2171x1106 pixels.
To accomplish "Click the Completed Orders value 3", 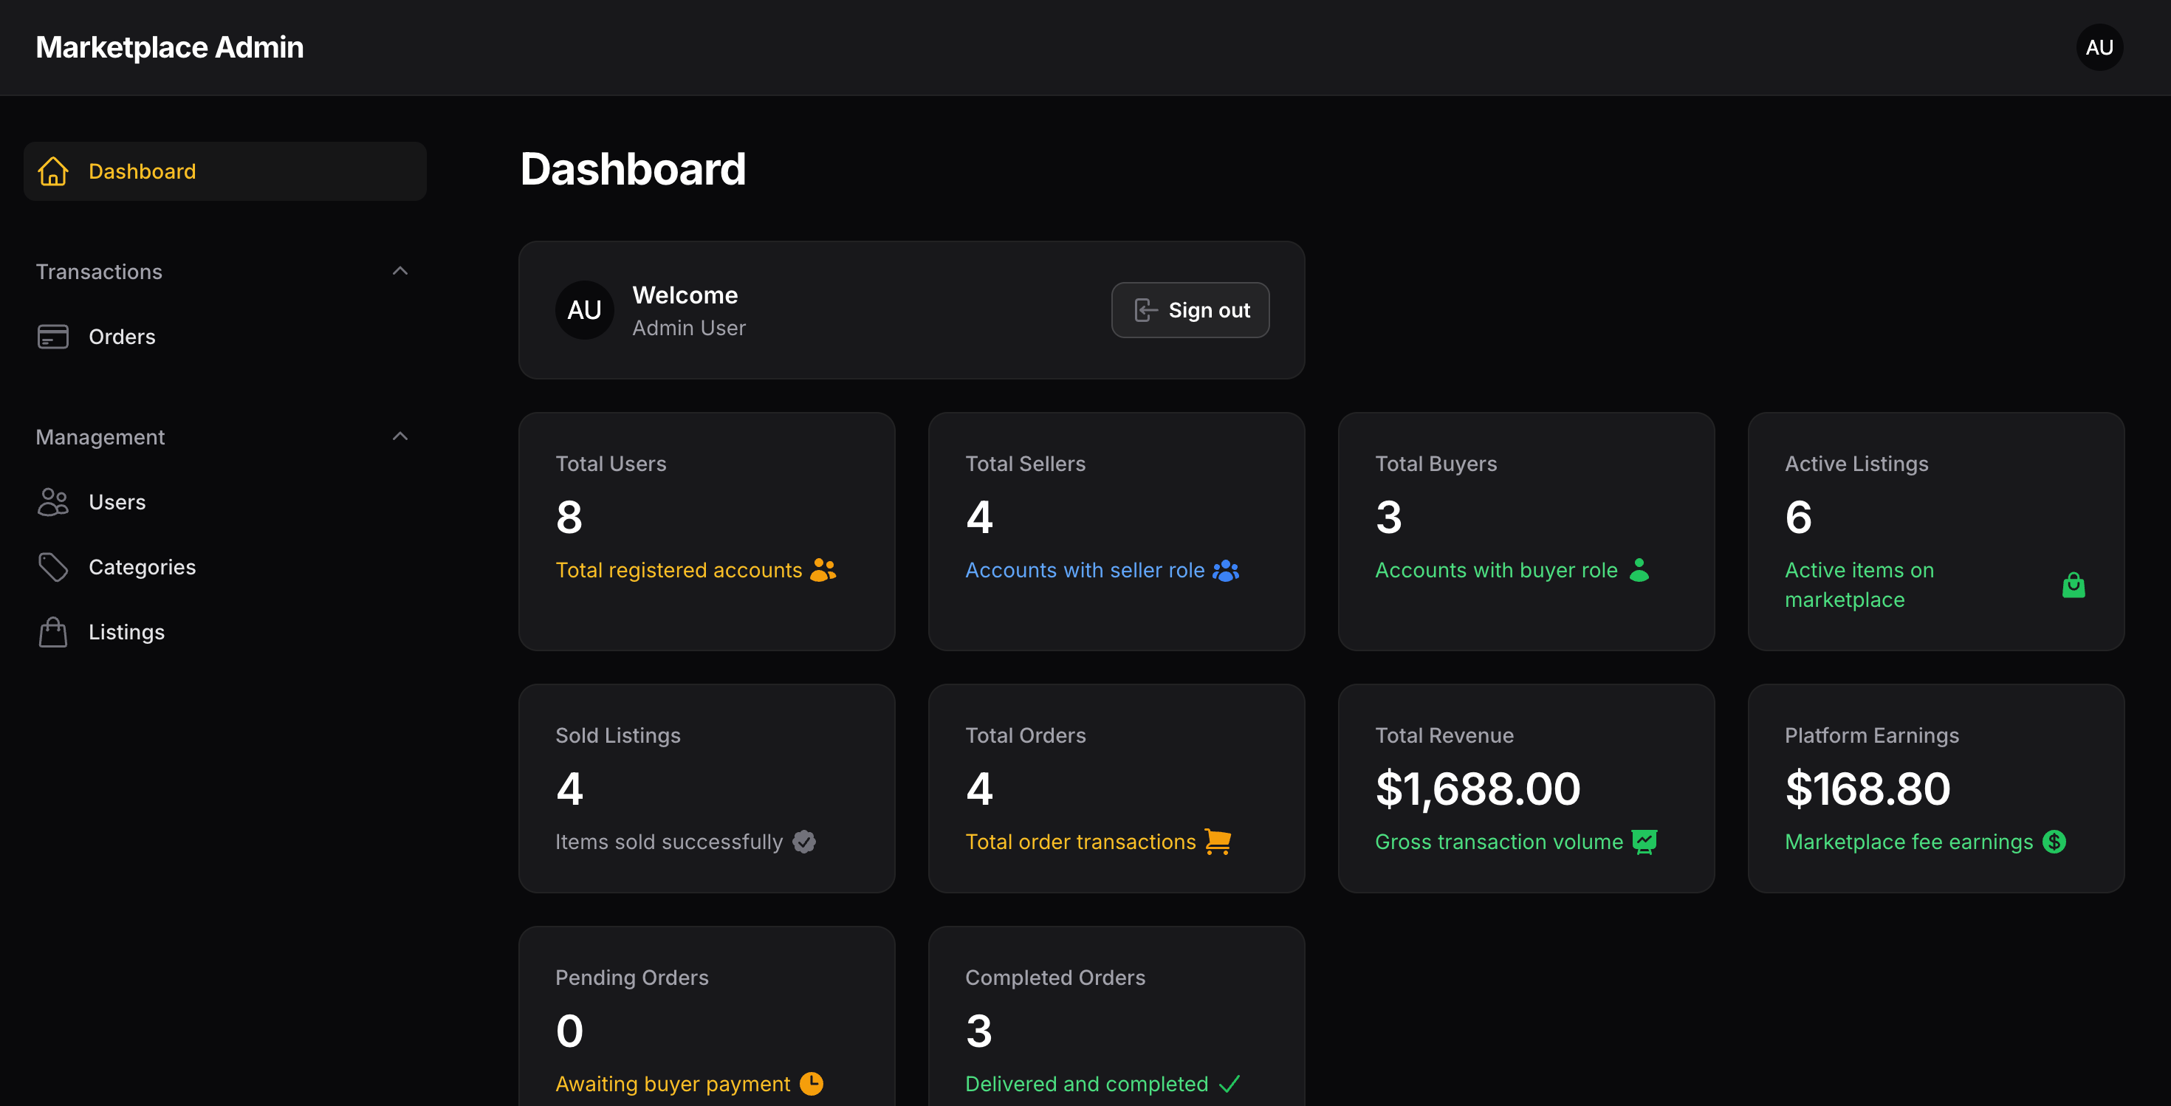I will tap(978, 1031).
